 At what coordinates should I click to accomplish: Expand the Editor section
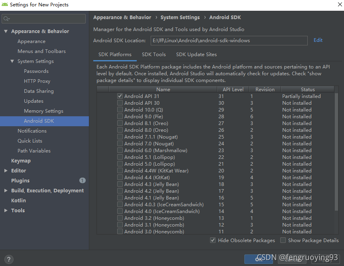[x=6, y=171]
